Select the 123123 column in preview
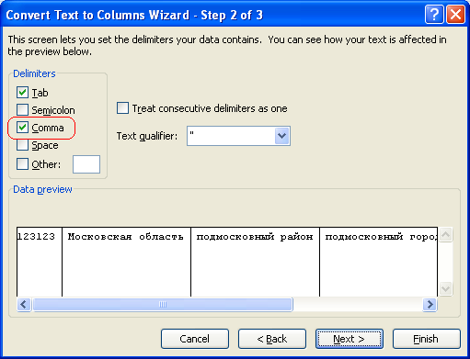The image size is (470, 359). (40, 262)
